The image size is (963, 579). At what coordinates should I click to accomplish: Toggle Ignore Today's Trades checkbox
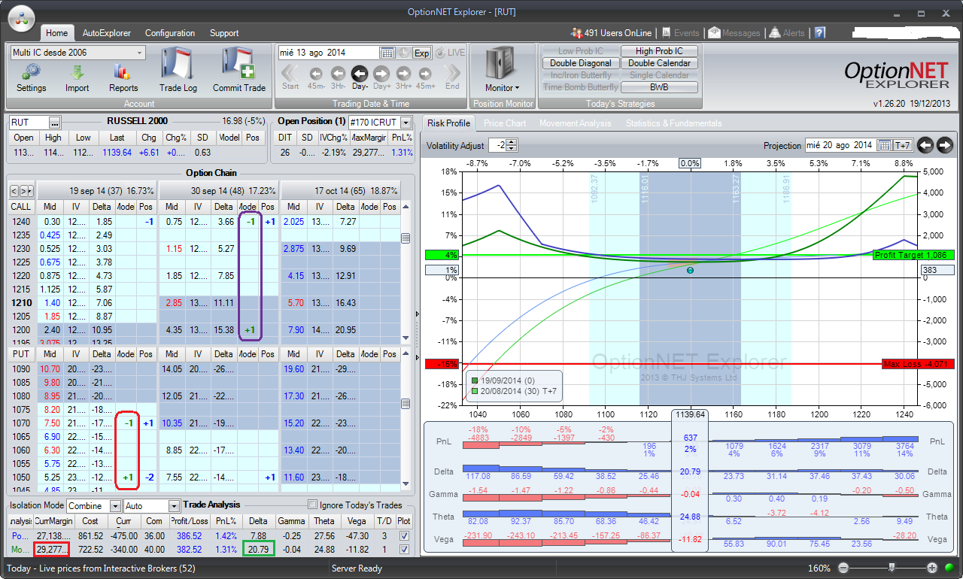coord(312,505)
